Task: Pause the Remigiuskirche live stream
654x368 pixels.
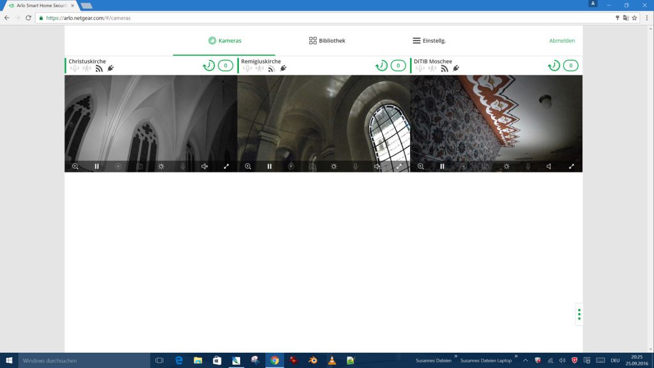Action: click(x=270, y=166)
